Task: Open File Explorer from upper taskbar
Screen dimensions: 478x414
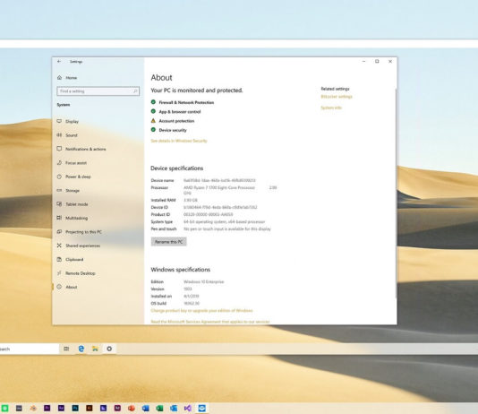Action: [x=95, y=349]
